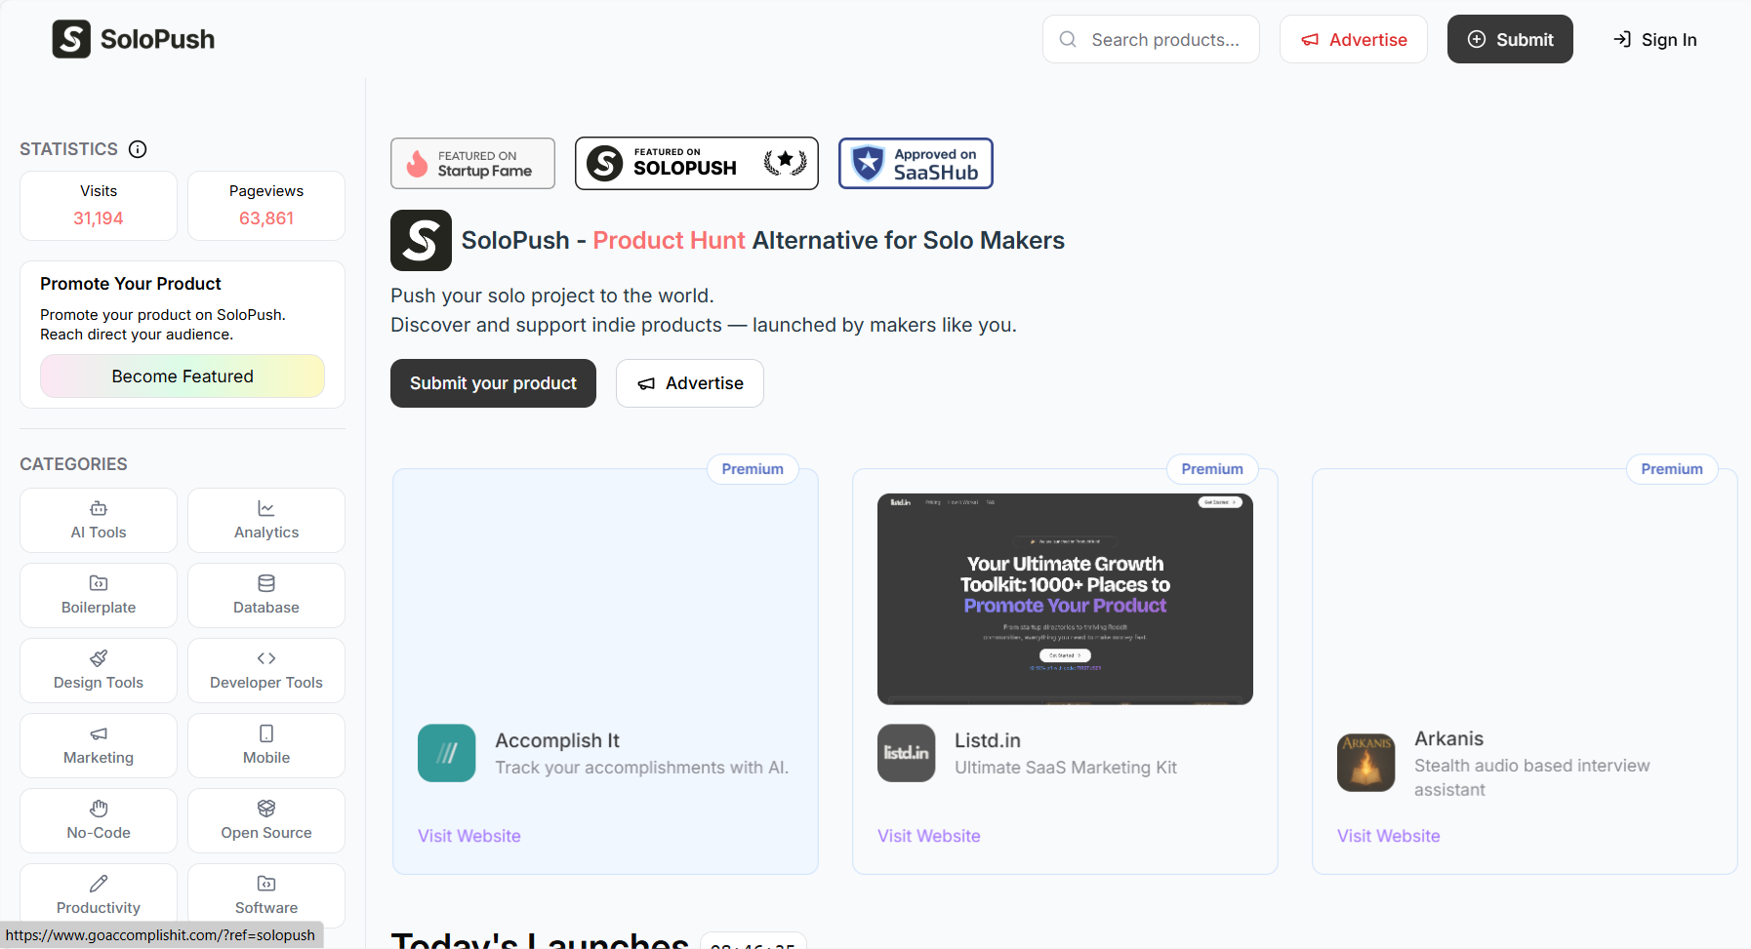This screenshot has width=1751, height=949.
Task: Click the 'Product Hunt' highlighted headline text
Action: click(x=670, y=240)
